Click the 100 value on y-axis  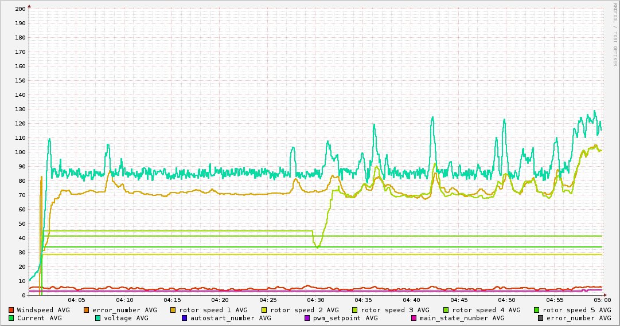pyautogui.click(x=20, y=152)
